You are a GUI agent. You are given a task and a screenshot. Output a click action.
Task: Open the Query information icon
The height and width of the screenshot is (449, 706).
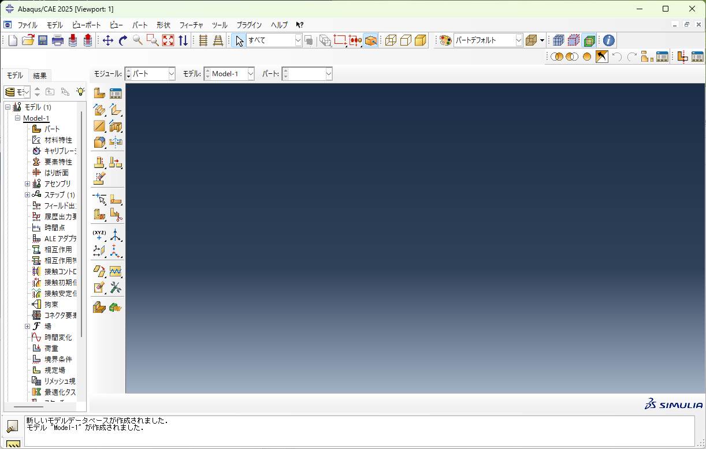pos(608,40)
